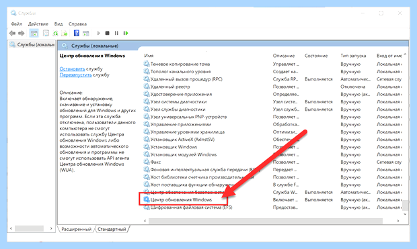Select Удаленный вызов процедур (RPC) service

(186, 79)
